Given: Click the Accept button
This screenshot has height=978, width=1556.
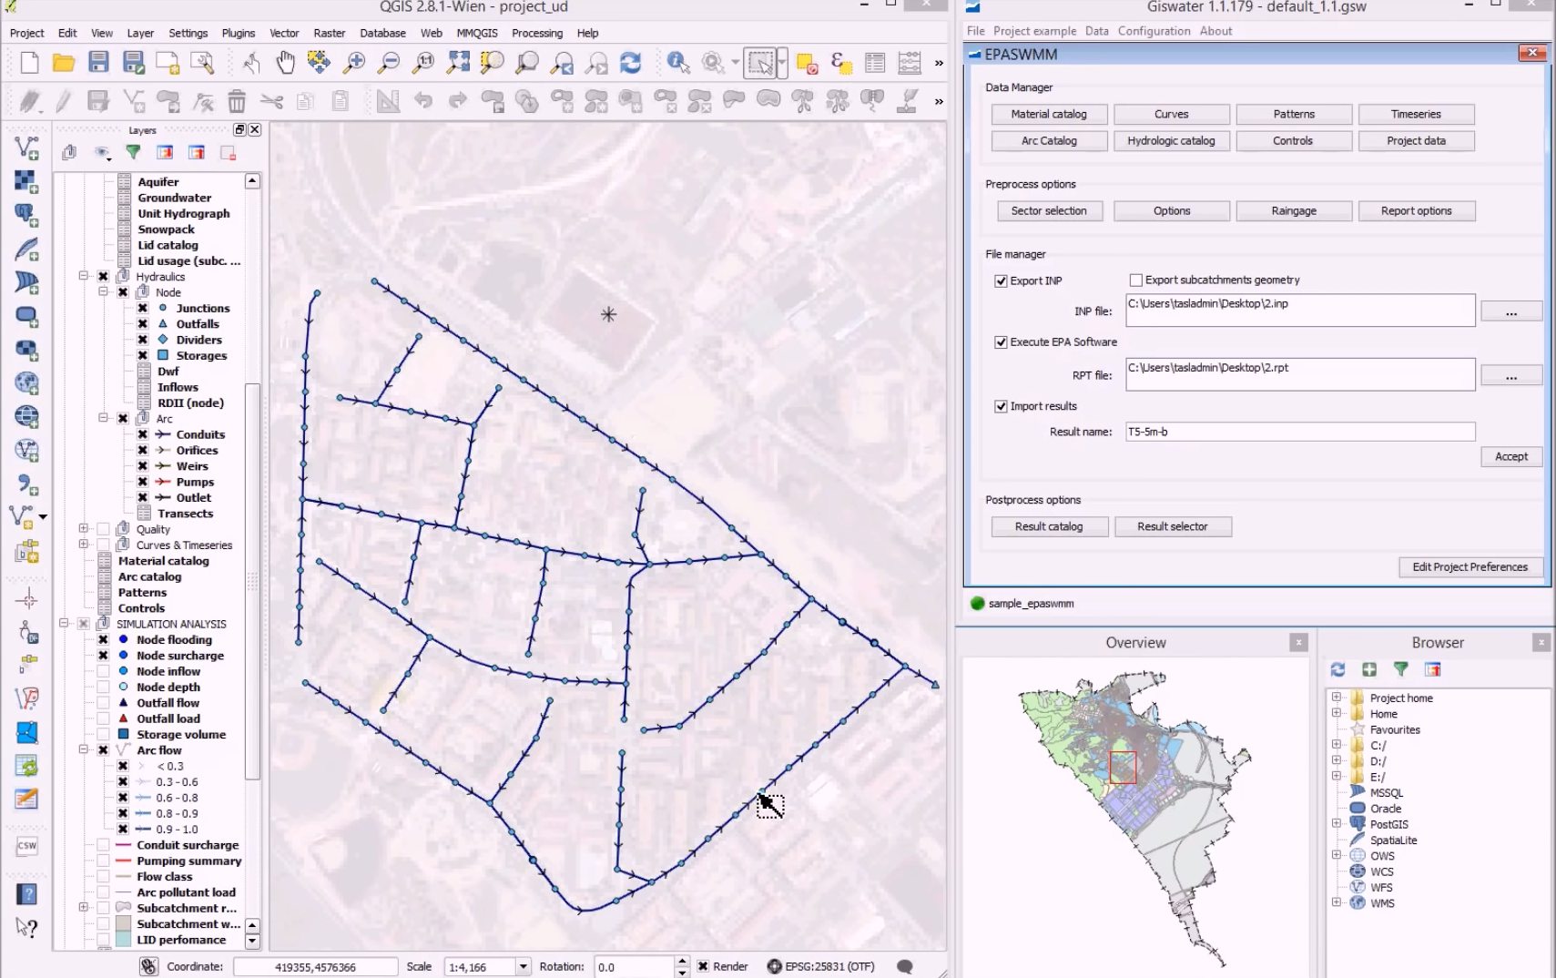Looking at the screenshot, I should 1511,456.
